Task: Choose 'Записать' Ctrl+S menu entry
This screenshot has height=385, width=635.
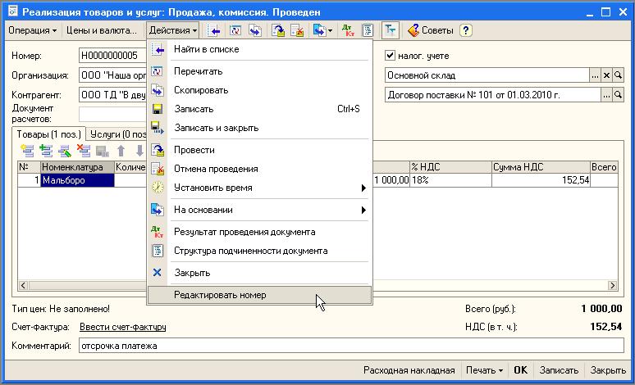Action: point(259,109)
